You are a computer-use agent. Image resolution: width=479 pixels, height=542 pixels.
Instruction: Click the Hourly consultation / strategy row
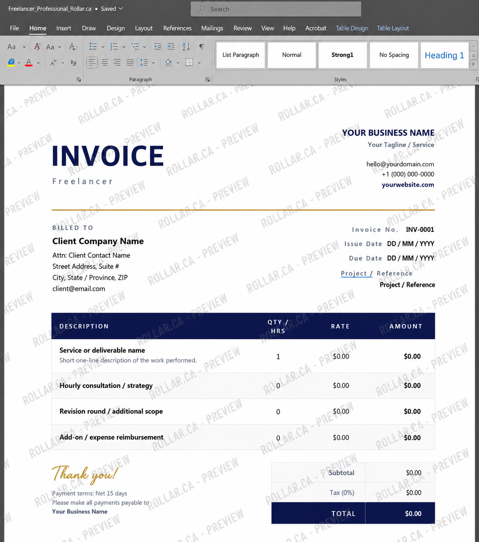coord(243,386)
